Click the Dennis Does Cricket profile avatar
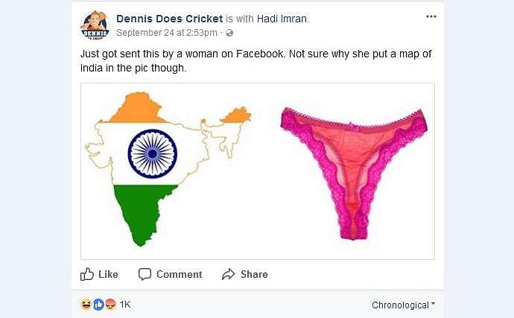 pos(95,25)
